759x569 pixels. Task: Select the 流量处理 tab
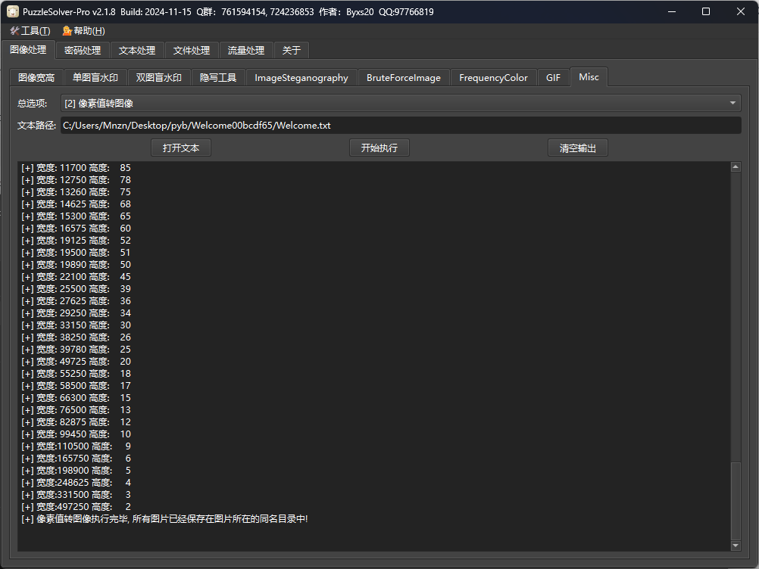(x=246, y=51)
